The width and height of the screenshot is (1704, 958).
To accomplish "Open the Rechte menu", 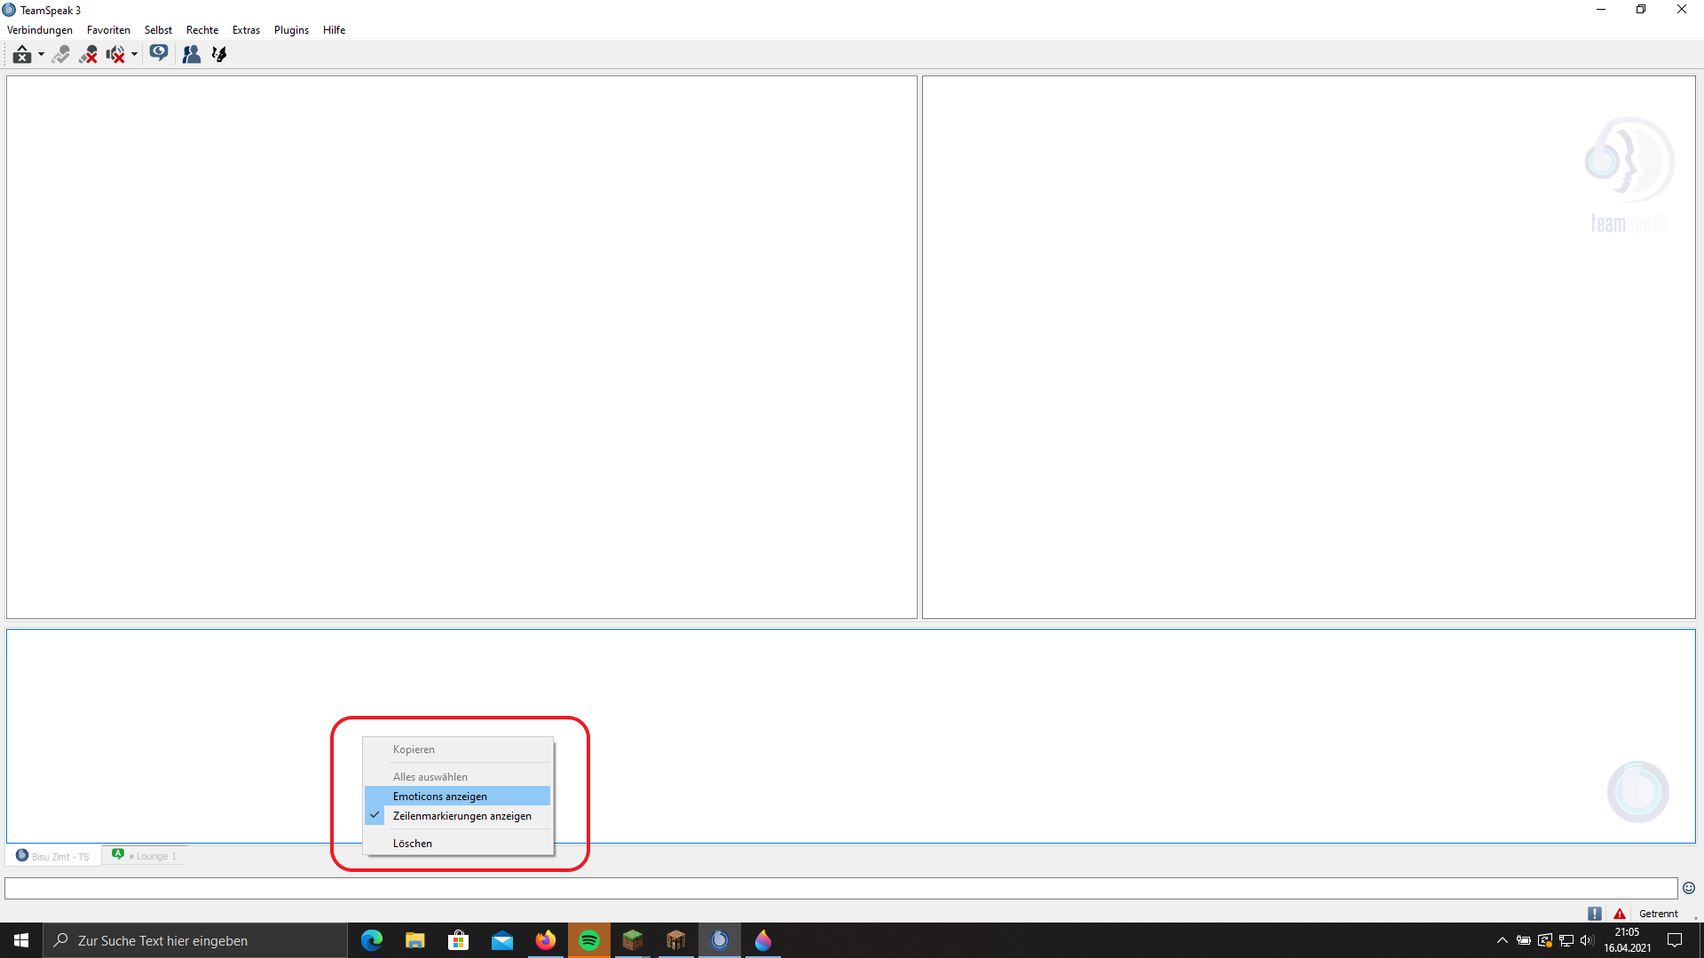I will (202, 30).
